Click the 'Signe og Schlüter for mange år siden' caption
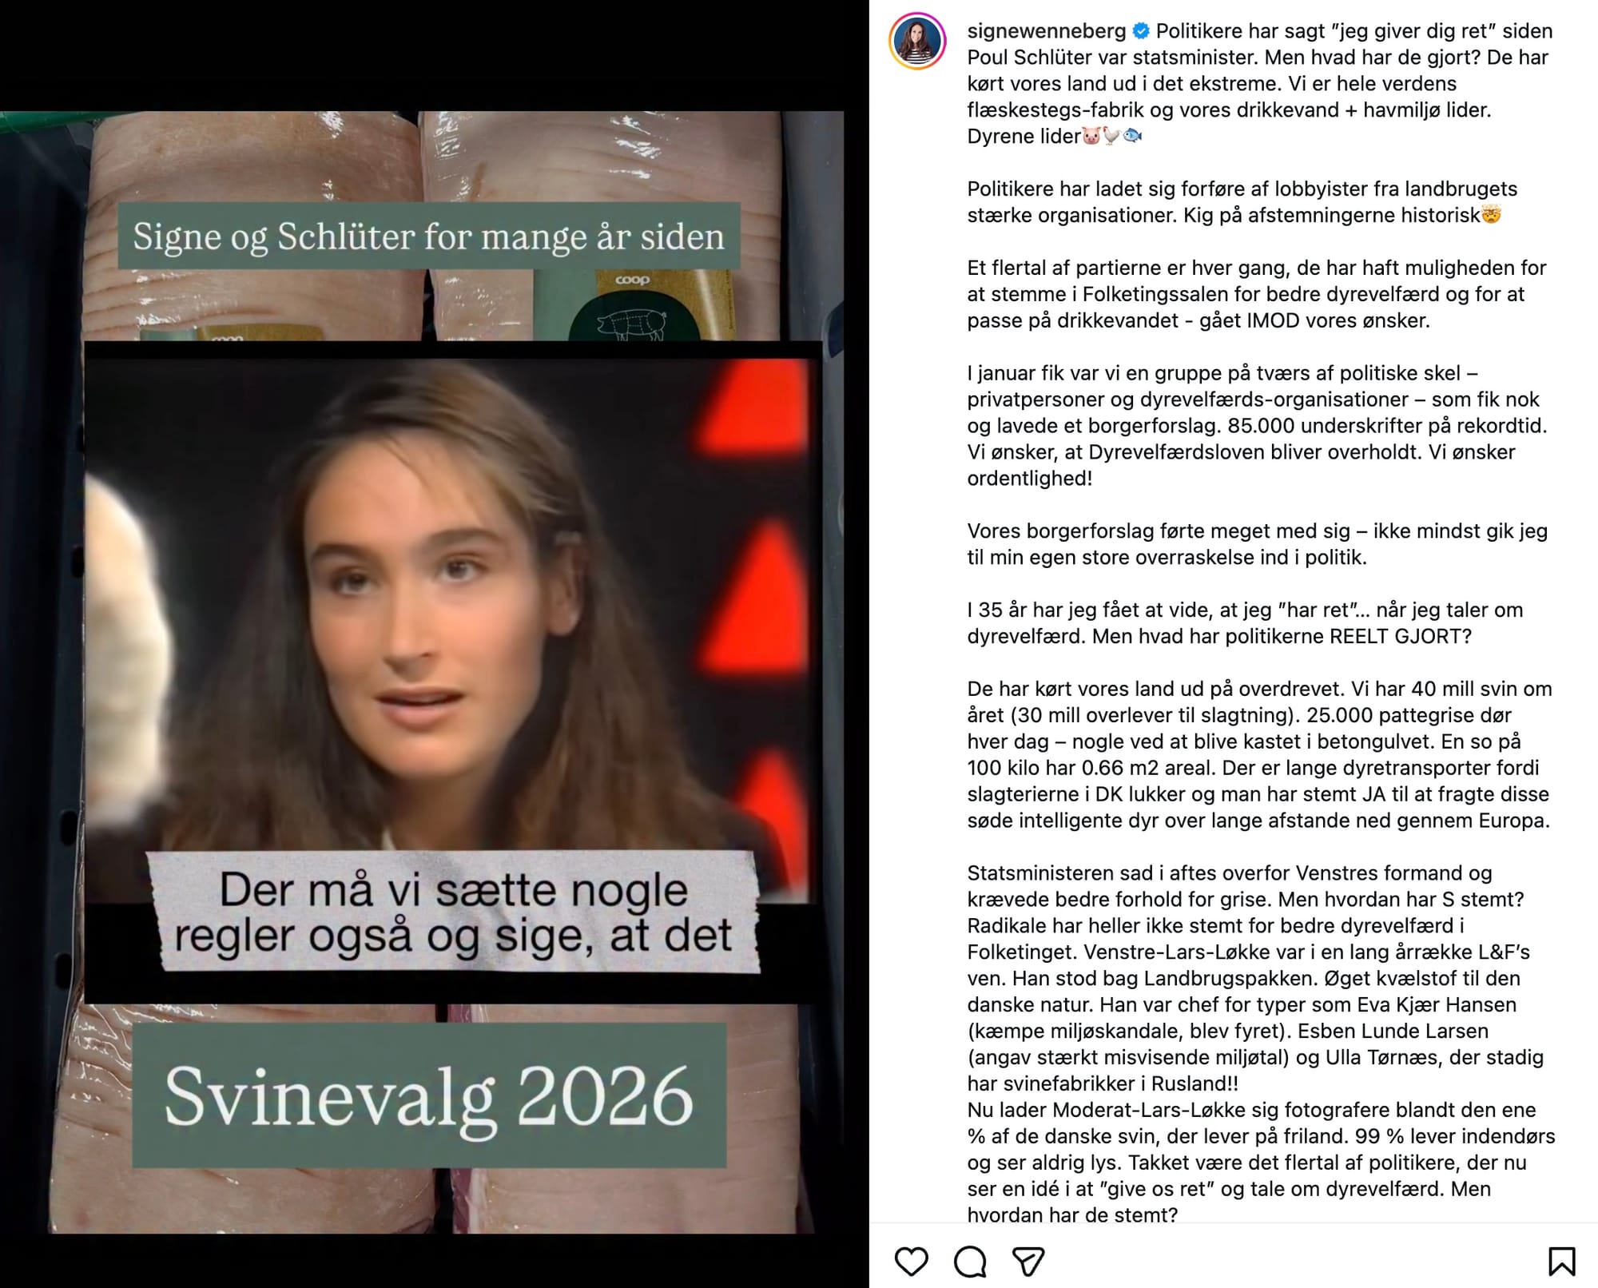This screenshot has height=1288, width=1598. pos(429,236)
